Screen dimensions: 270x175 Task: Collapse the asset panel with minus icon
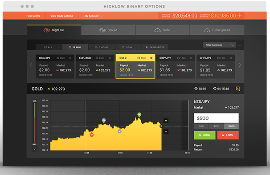239,45
